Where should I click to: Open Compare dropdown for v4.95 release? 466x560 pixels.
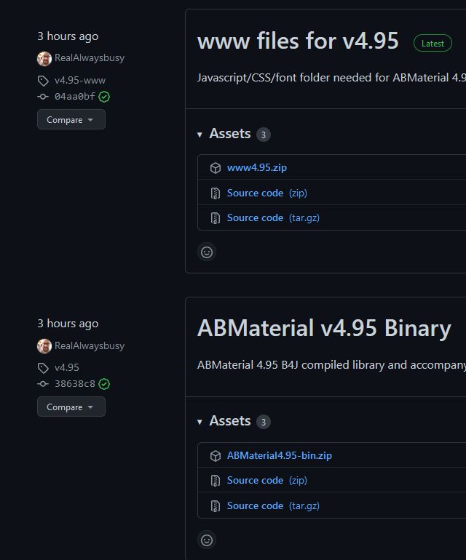71,407
